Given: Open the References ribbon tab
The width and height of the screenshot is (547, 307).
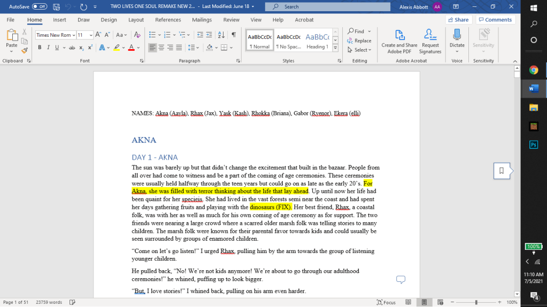Looking at the screenshot, I should pyautogui.click(x=168, y=20).
